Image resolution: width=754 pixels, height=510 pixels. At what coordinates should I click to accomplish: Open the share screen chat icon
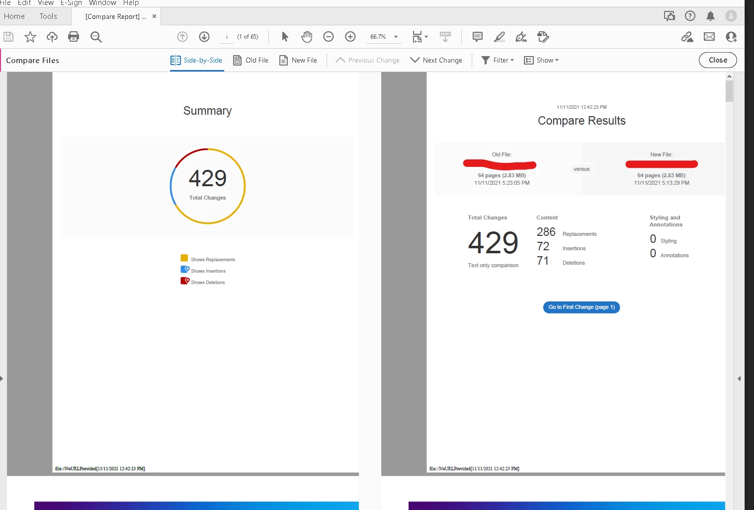[670, 16]
